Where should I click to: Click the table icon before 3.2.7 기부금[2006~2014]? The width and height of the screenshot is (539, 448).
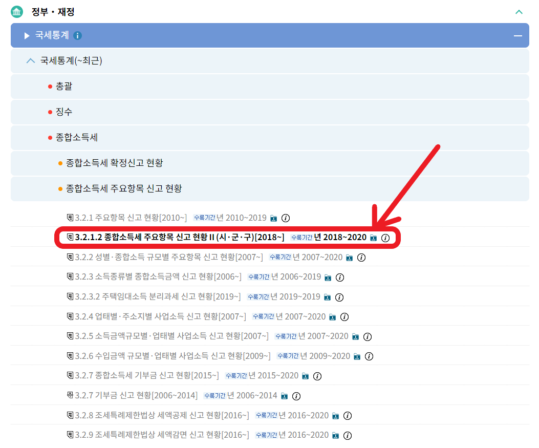click(x=70, y=395)
